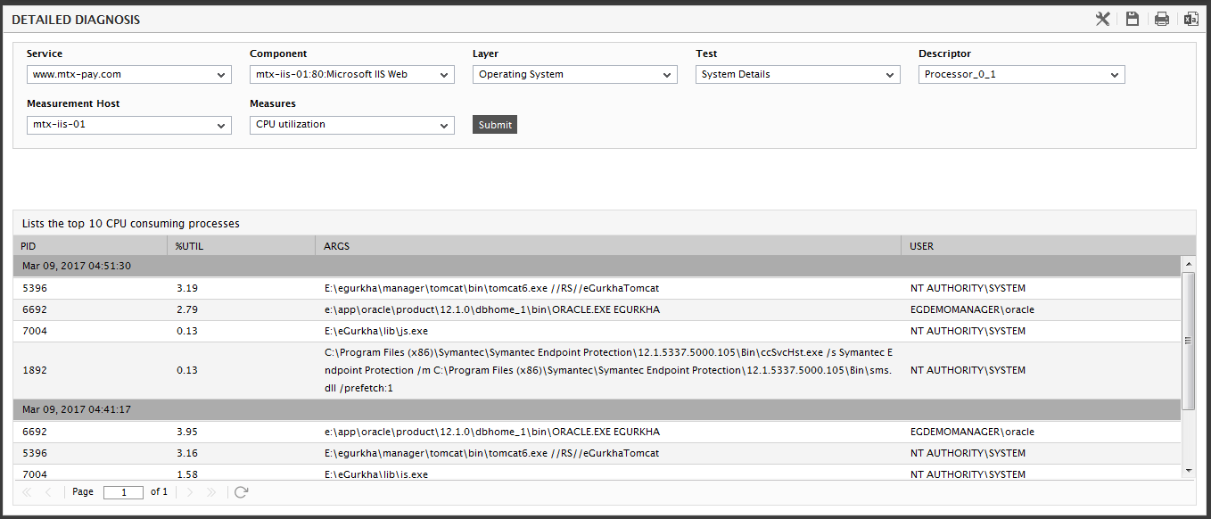Select the Mar 09, 2017 04:51:30 group row
This screenshot has width=1211, height=519.
pyautogui.click(x=597, y=267)
